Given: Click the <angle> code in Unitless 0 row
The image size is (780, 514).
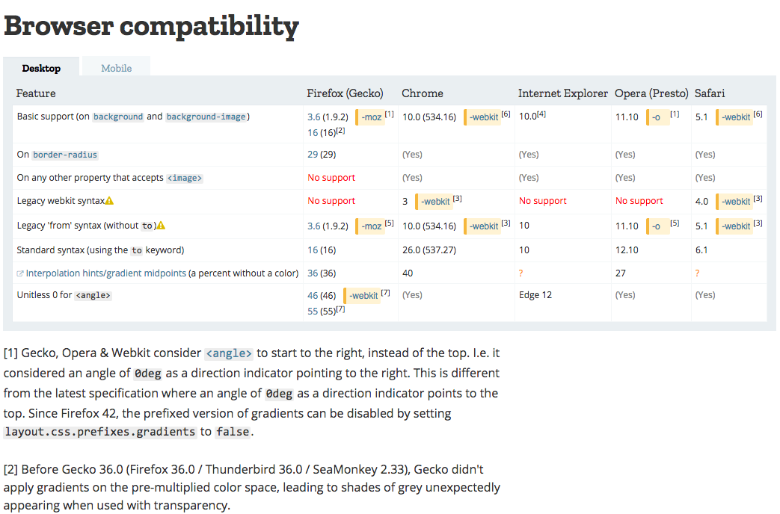Looking at the screenshot, I should click(93, 295).
